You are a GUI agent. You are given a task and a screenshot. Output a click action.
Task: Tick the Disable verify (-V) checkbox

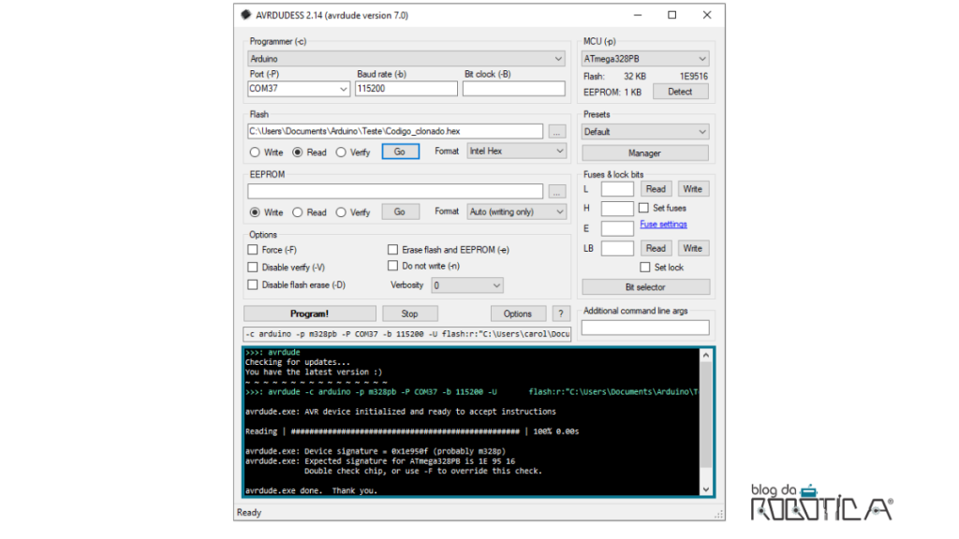point(253,267)
